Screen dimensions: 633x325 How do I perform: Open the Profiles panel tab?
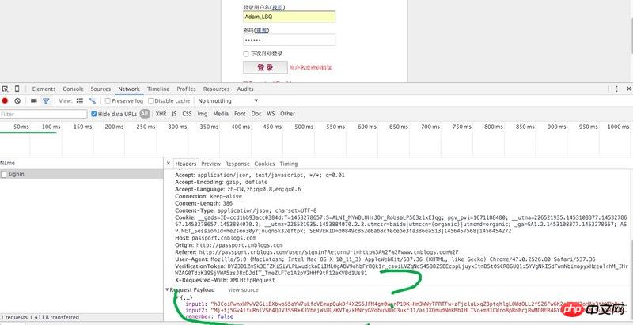[x=186, y=89]
